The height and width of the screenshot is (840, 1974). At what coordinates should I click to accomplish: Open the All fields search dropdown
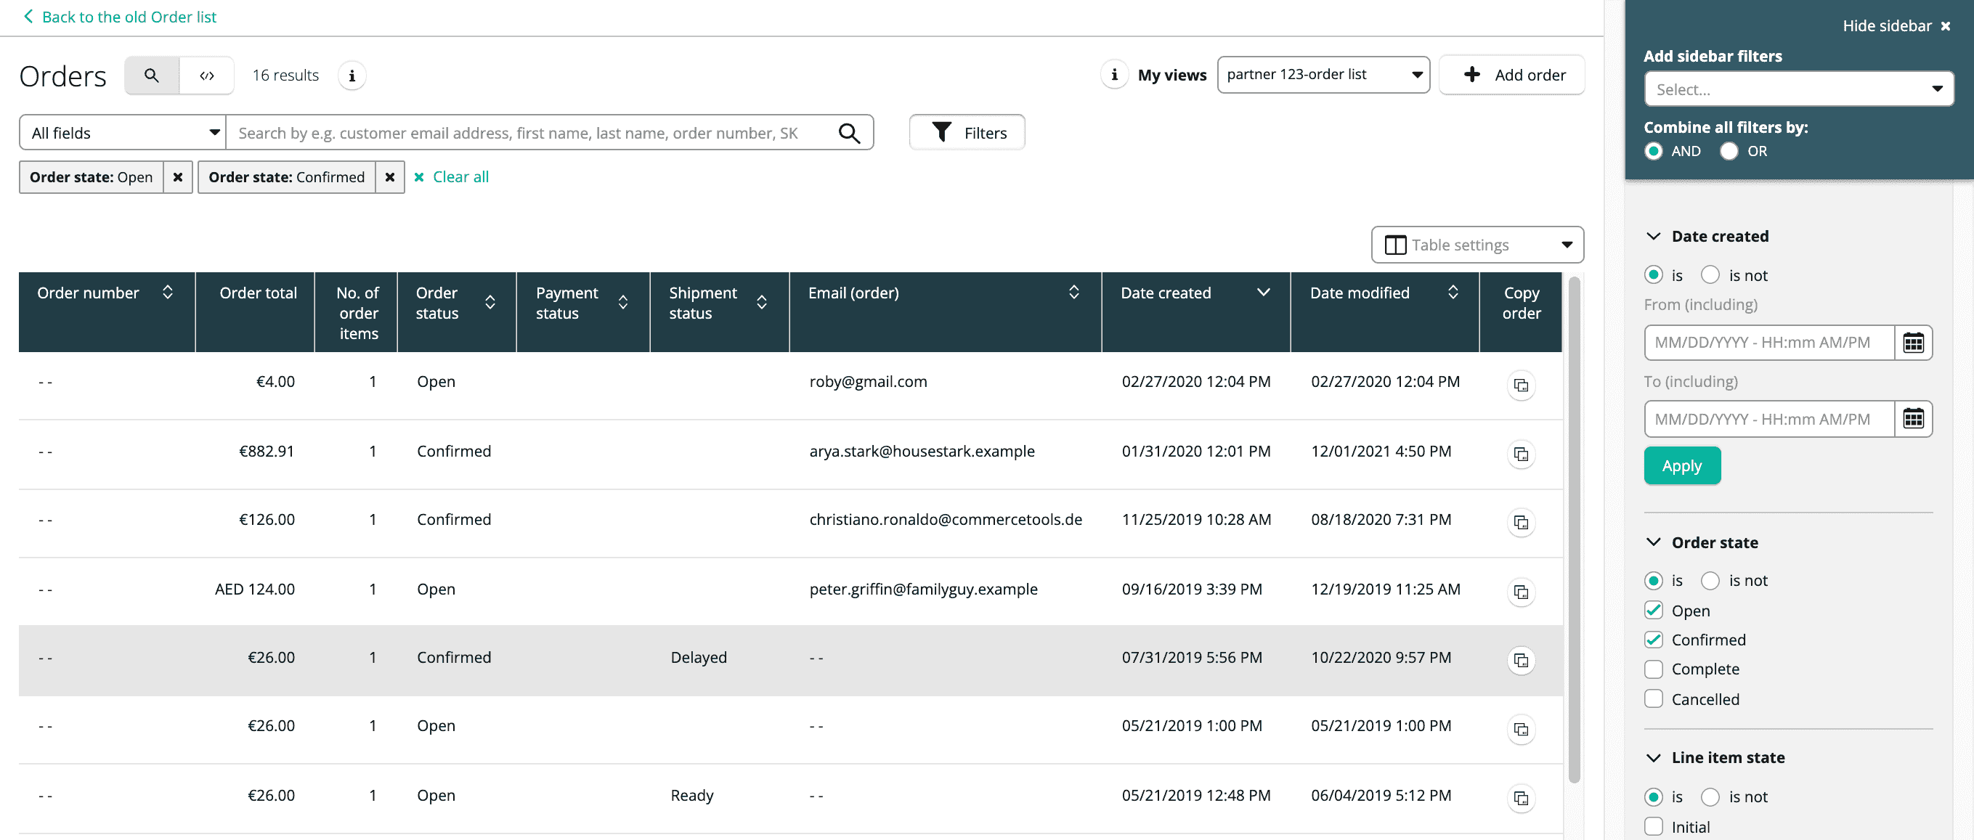pyautogui.click(x=123, y=134)
